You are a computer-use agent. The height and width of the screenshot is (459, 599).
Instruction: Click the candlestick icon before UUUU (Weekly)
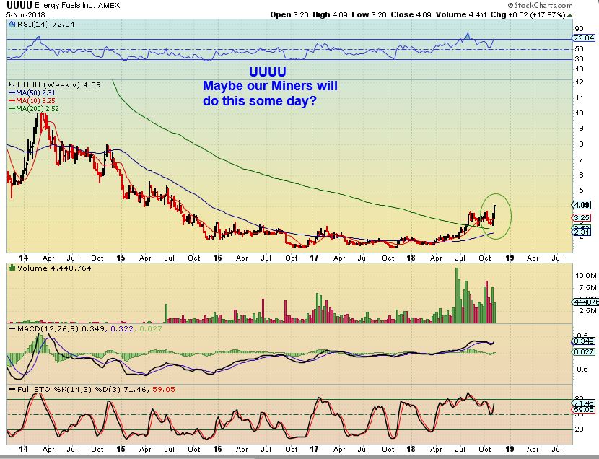[12, 84]
